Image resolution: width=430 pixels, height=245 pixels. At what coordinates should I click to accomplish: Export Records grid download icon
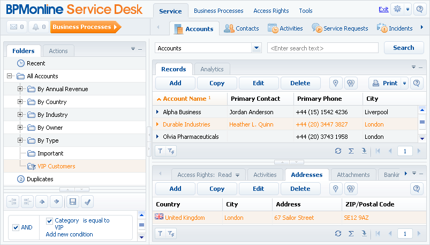(x=364, y=151)
